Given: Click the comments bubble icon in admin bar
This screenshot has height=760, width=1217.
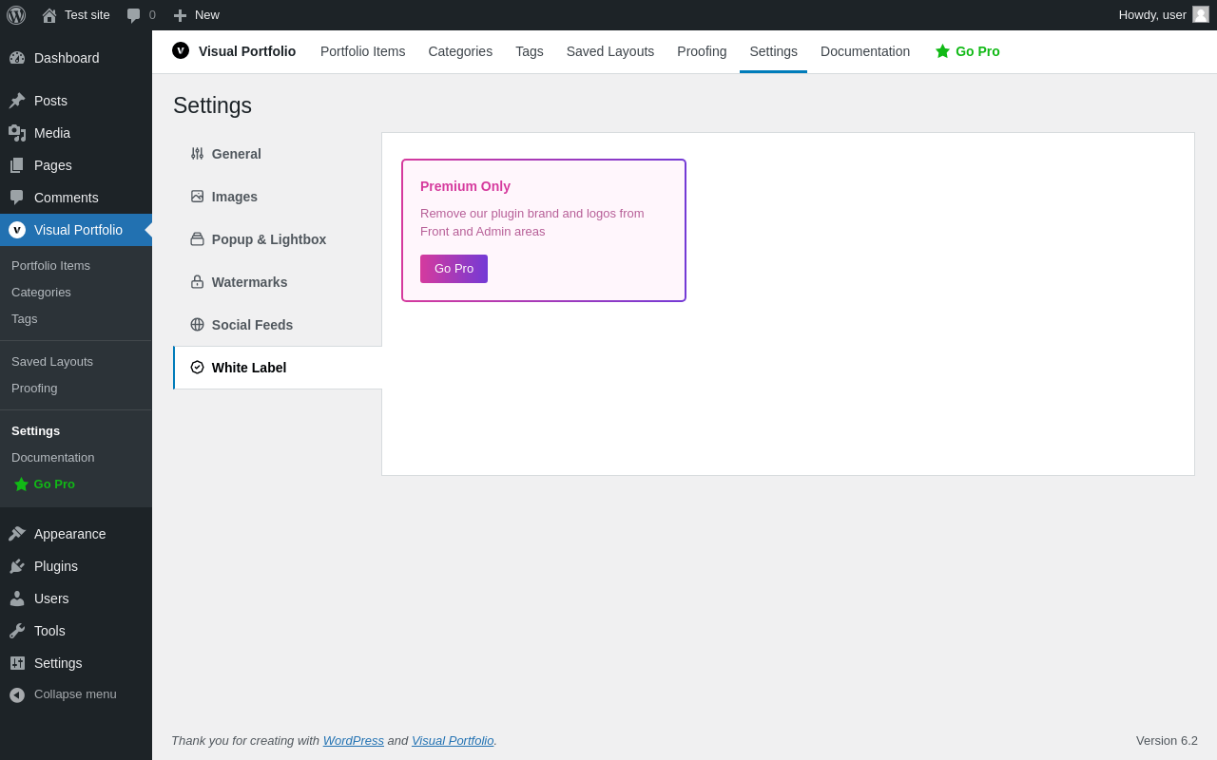Looking at the screenshot, I should (x=134, y=15).
